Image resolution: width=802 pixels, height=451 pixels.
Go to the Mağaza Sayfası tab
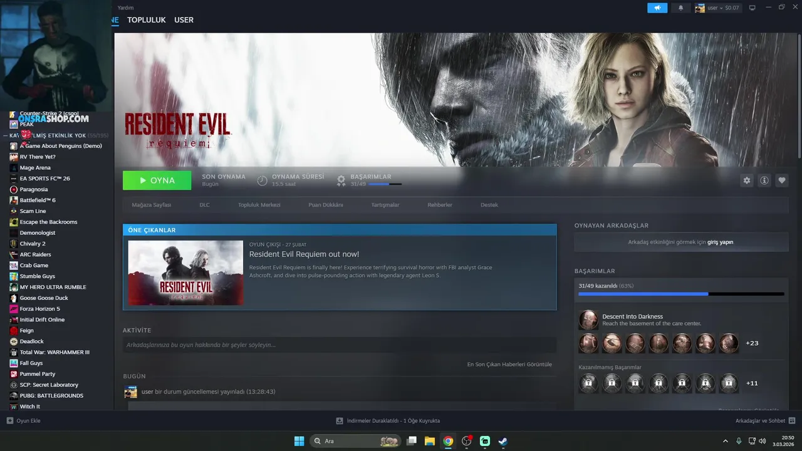pos(152,205)
